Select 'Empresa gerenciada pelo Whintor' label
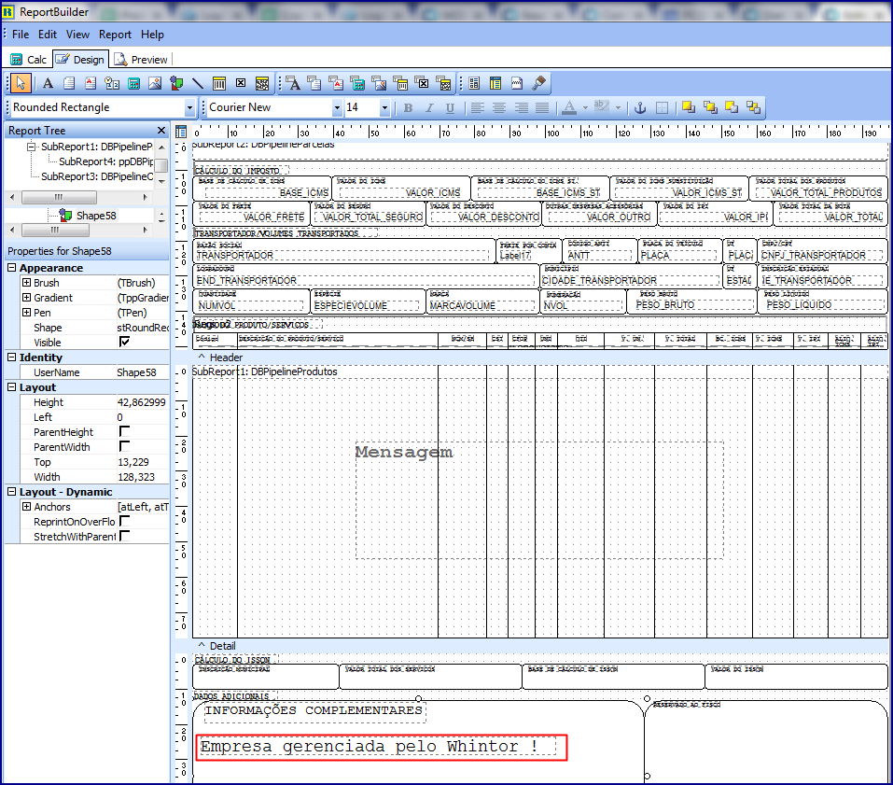The width and height of the screenshot is (893, 785). tap(378, 746)
